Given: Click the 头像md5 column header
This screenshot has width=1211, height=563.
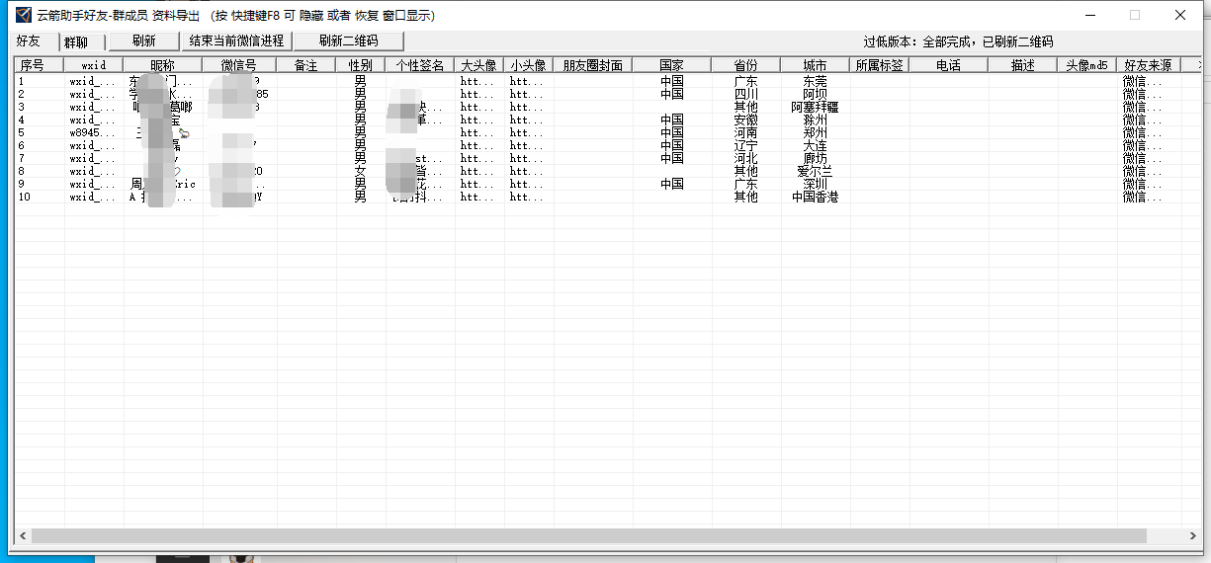Looking at the screenshot, I should coord(1087,65).
